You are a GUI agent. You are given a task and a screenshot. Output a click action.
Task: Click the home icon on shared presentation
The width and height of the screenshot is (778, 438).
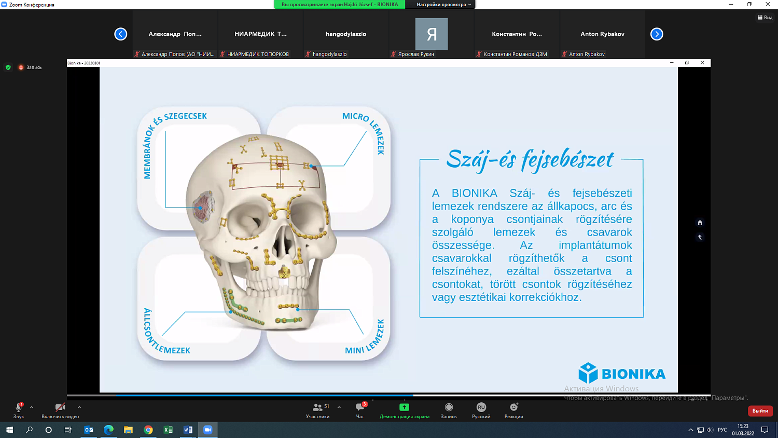pyautogui.click(x=700, y=223)
